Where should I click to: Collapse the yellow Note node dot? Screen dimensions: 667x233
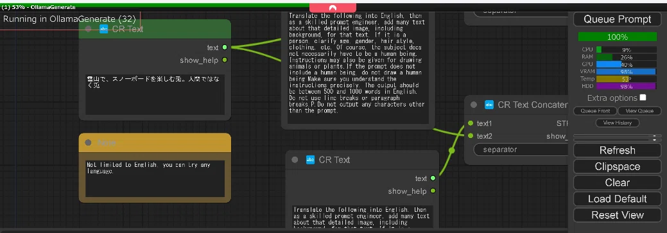pos(88,142)
